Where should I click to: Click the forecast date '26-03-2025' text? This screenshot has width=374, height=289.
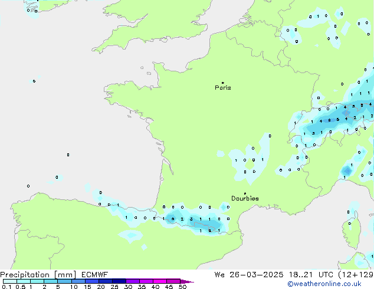click(x=256, y=275)
